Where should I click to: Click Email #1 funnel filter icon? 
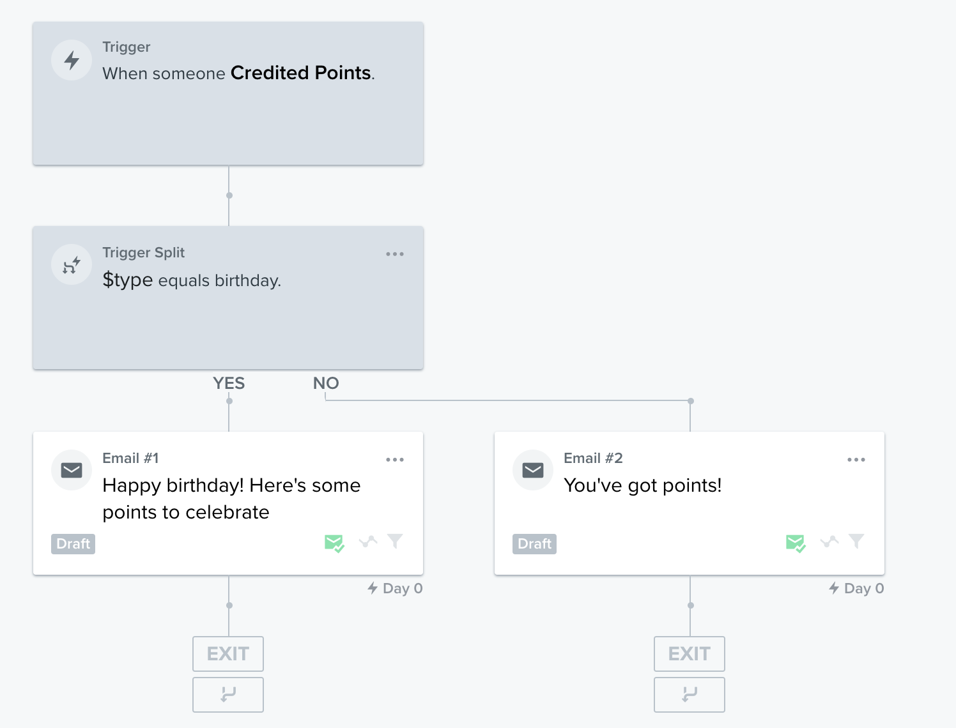[x=395, y=542]
